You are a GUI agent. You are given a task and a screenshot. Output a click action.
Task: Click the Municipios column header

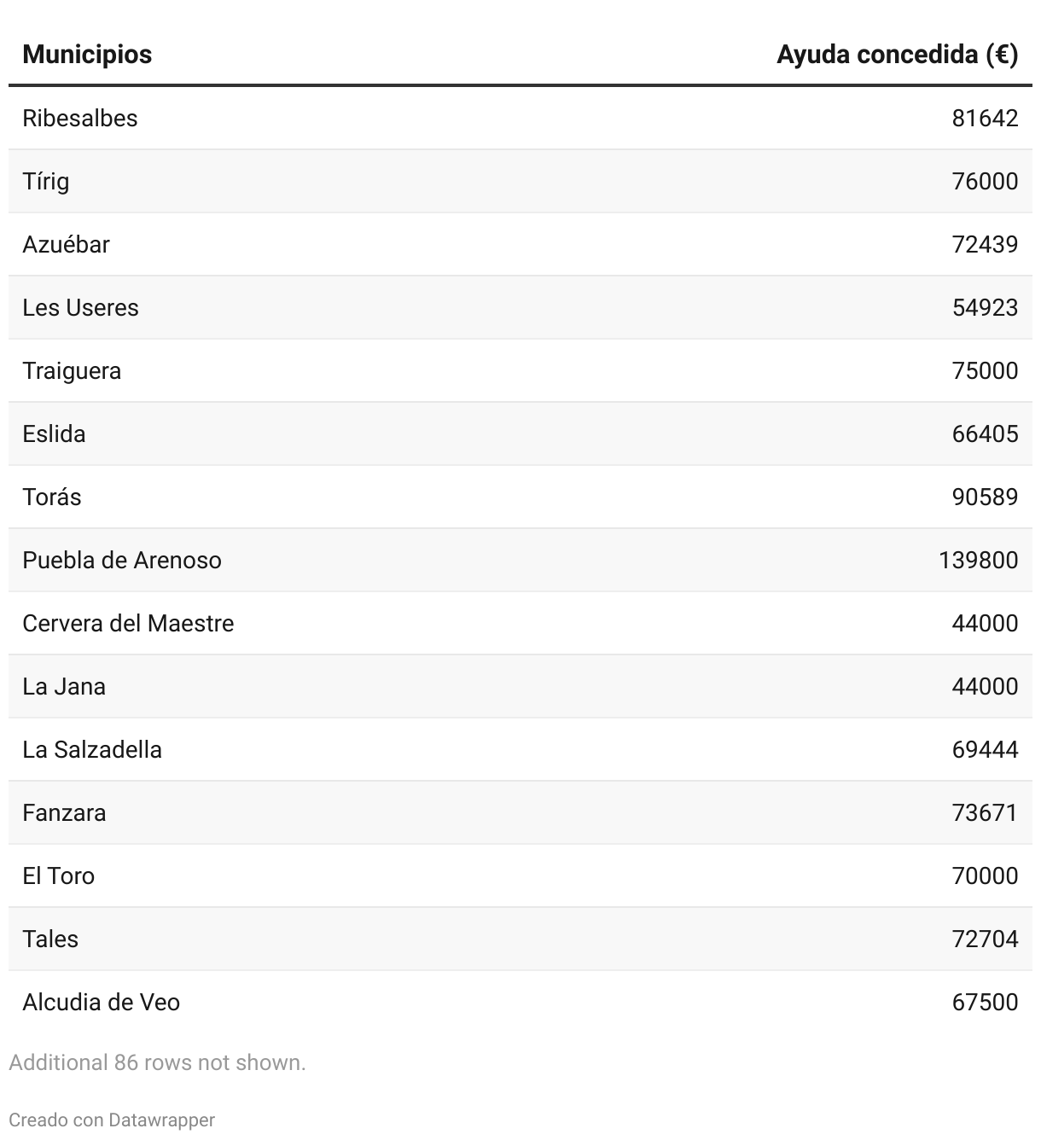pos(87,55)
